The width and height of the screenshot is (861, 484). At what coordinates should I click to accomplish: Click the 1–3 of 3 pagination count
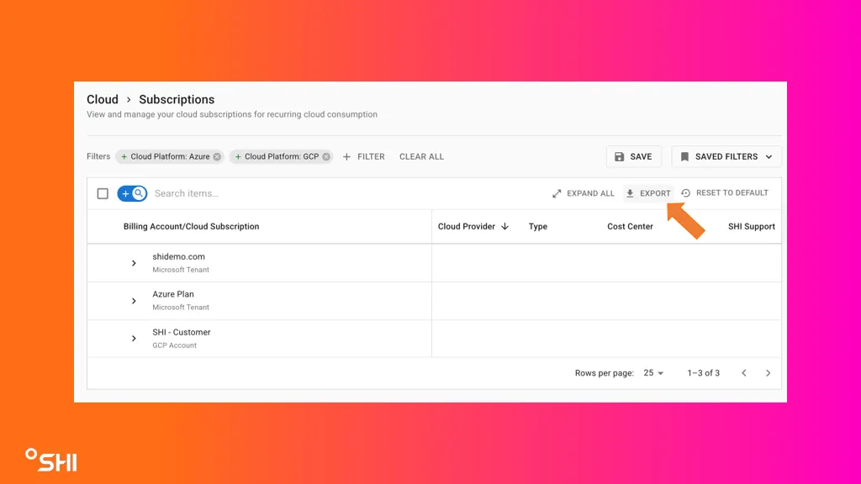pos(704,373)
